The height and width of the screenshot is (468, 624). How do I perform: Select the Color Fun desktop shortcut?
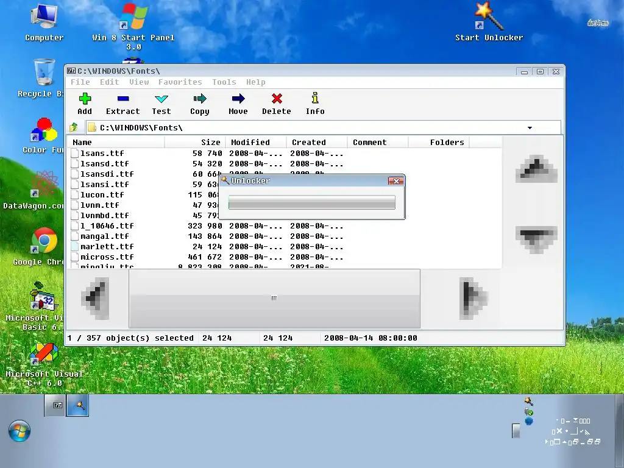(43, 135)
